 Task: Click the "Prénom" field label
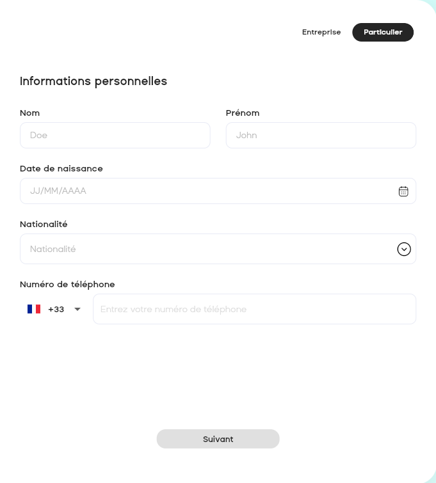tap(243, 113)
